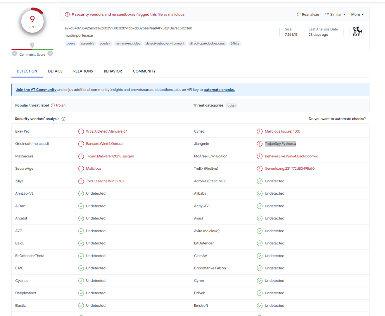Screen dimensions: 385x316
Task: Click the Jiangmin malicious alert icon
Action: point(260,144)
